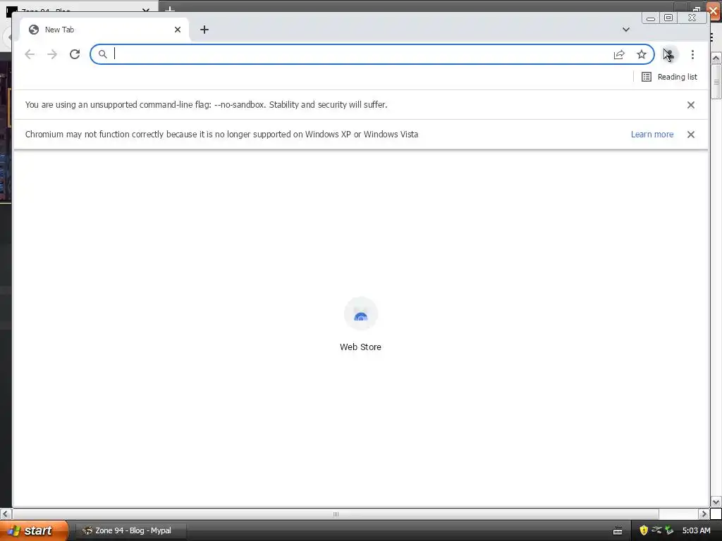Click the safely remove hardware tray icon
The image size is (722, 541).
point(669,530)
